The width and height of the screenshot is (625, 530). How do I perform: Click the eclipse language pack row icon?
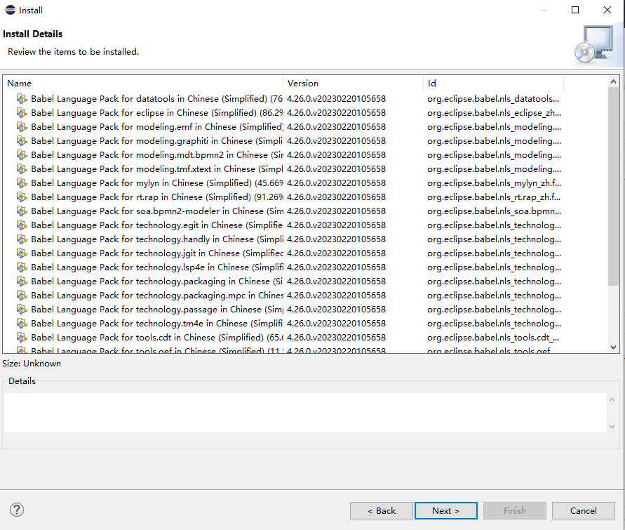tap(22, 113)
